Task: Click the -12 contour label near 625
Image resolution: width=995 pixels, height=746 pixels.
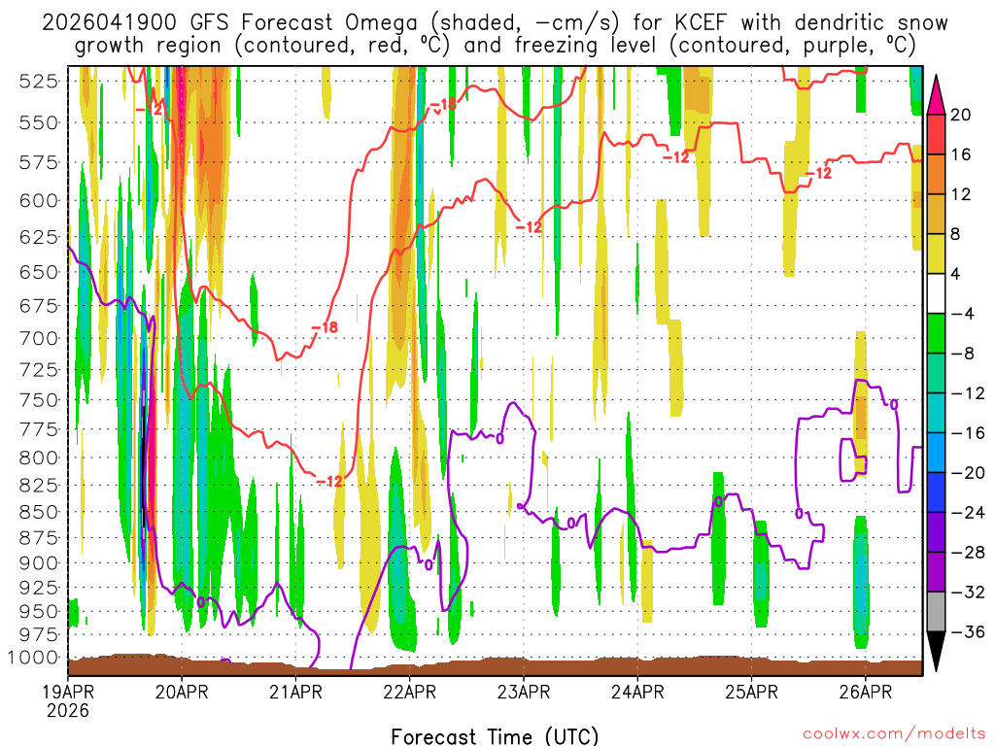Action: click(x=529, y=227)
